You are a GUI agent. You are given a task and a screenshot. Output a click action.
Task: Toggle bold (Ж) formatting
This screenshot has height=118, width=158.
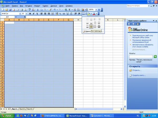[30, 14]
